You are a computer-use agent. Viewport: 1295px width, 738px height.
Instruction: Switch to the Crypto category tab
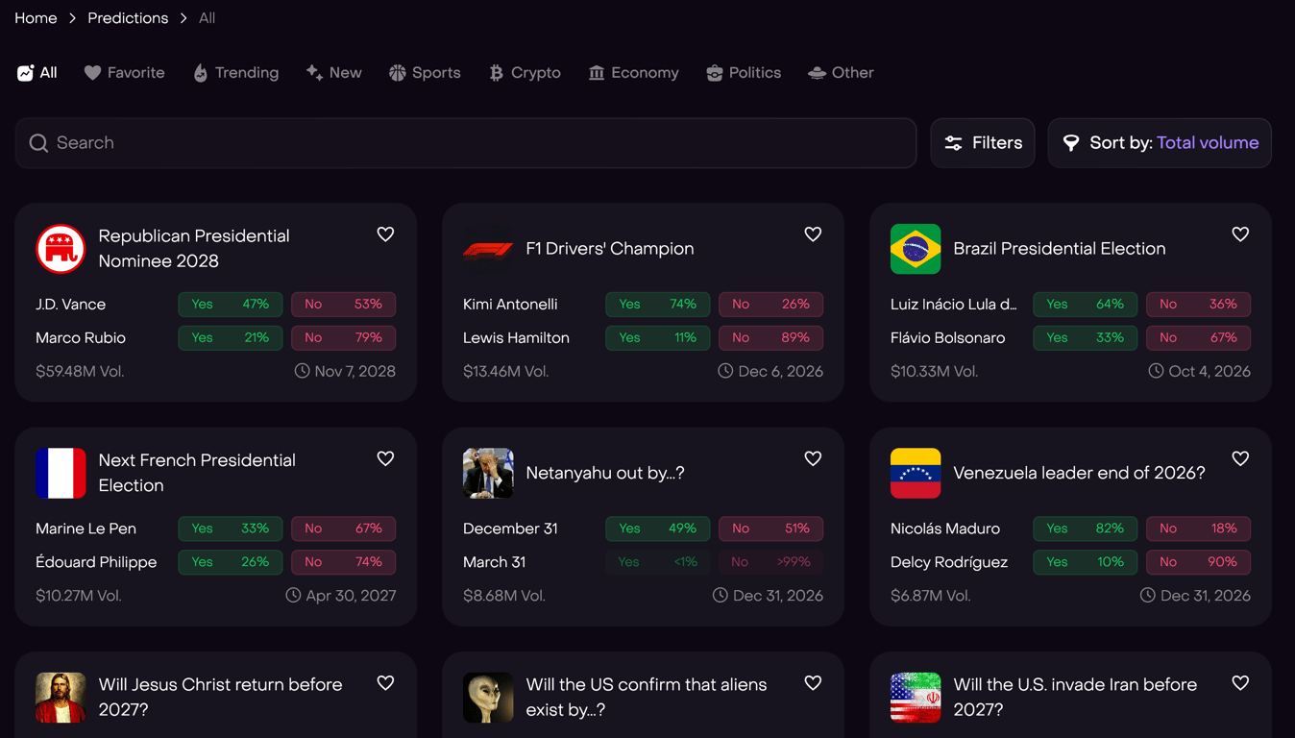pyautogui.click(x=525, y=73)
